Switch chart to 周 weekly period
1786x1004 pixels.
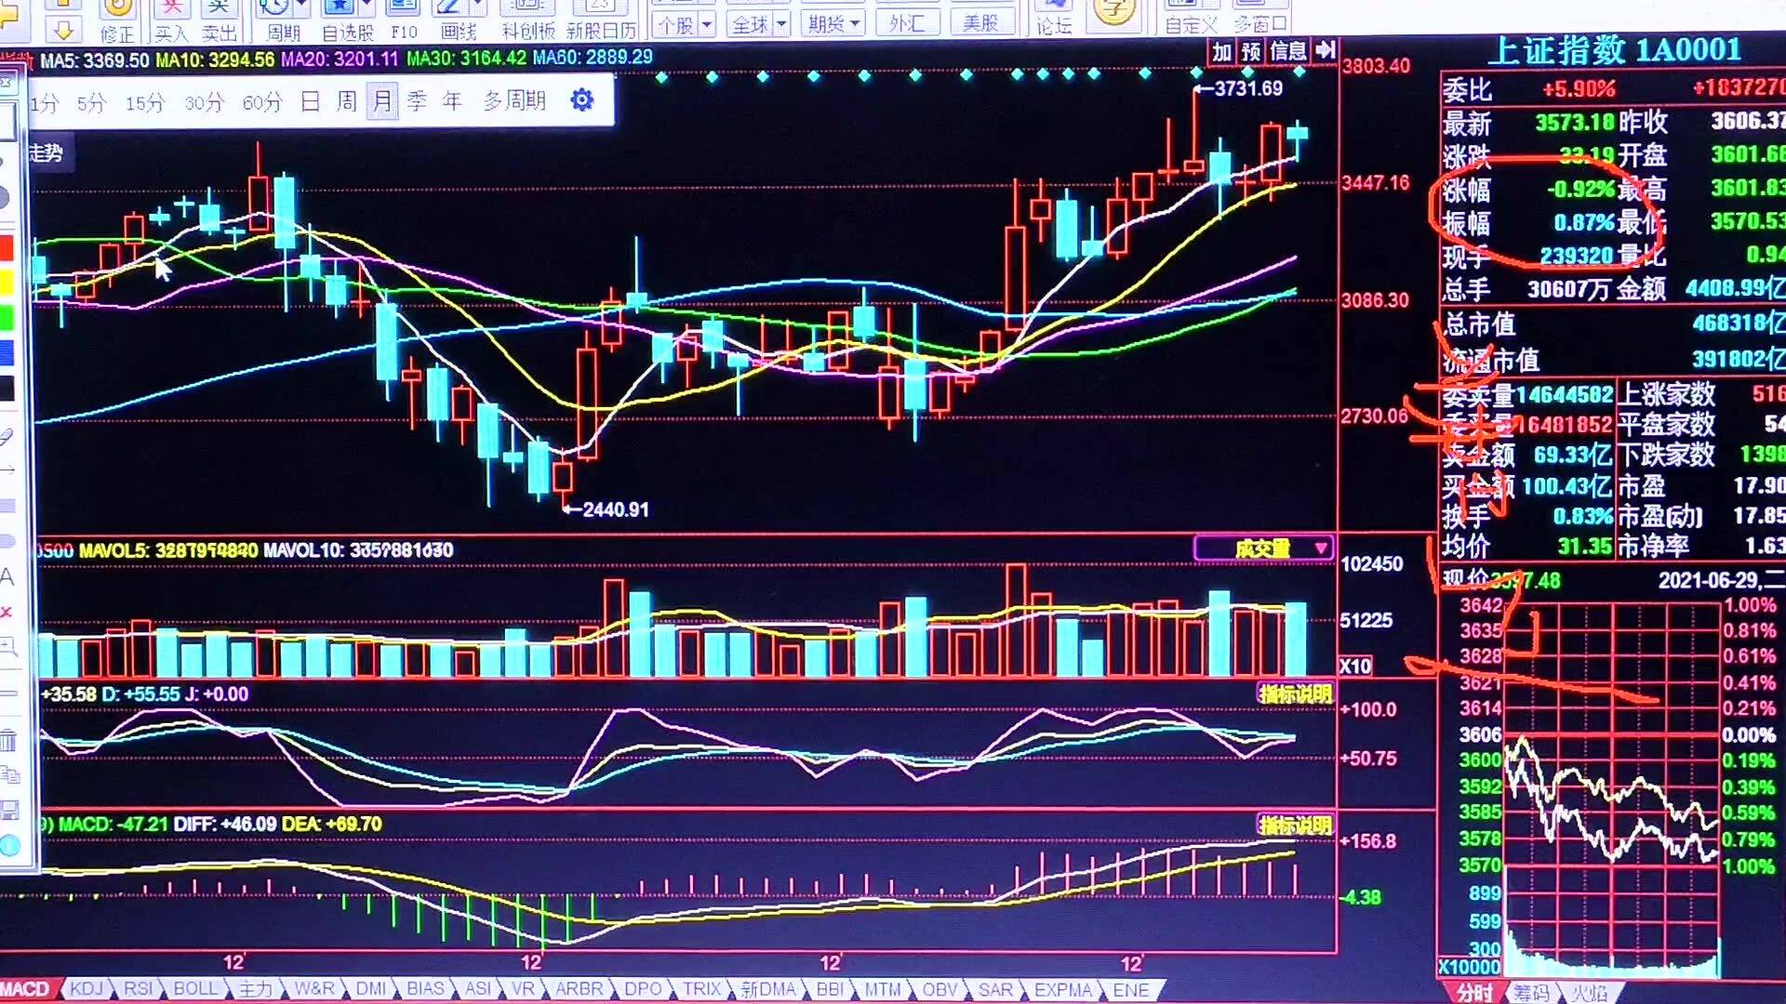pyautogui.click(x=346, y=100)
